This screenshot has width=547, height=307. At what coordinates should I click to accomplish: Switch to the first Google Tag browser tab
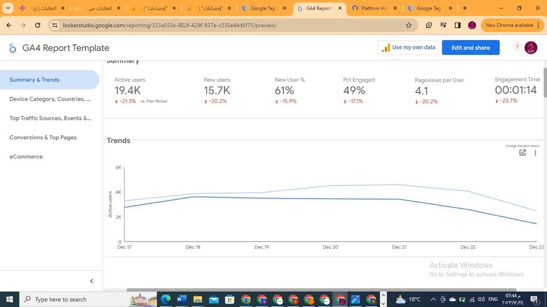coord(263,8)
